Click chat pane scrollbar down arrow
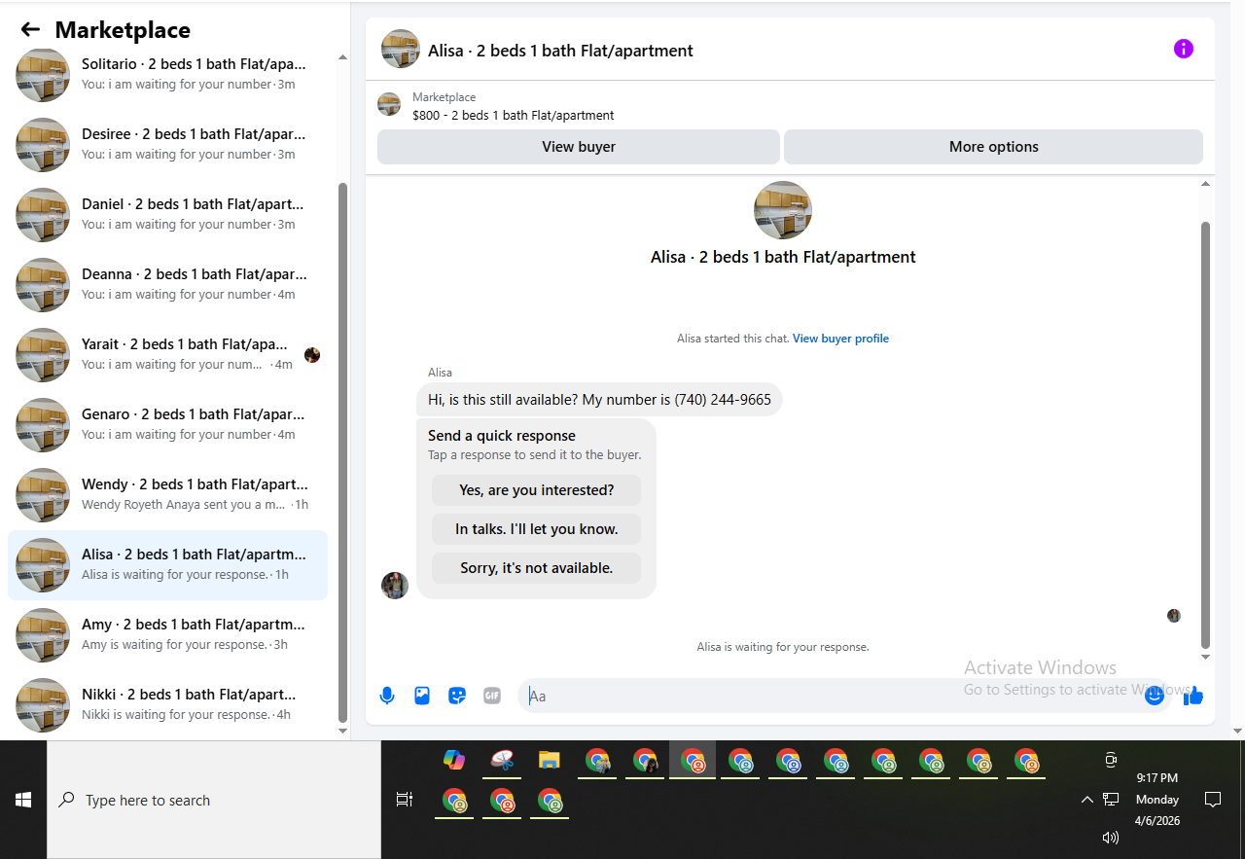Viewport: 1245px width, 859px height. 1206,657
